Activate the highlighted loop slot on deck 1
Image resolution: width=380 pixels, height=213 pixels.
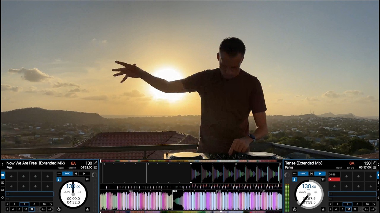point(29,194)
